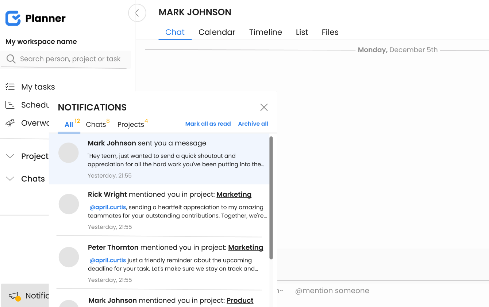Image resolution: width=489 pixels, height=307 pixels.
Task: Expand the Chats section chevron
Action: click(x=10, y=179)
